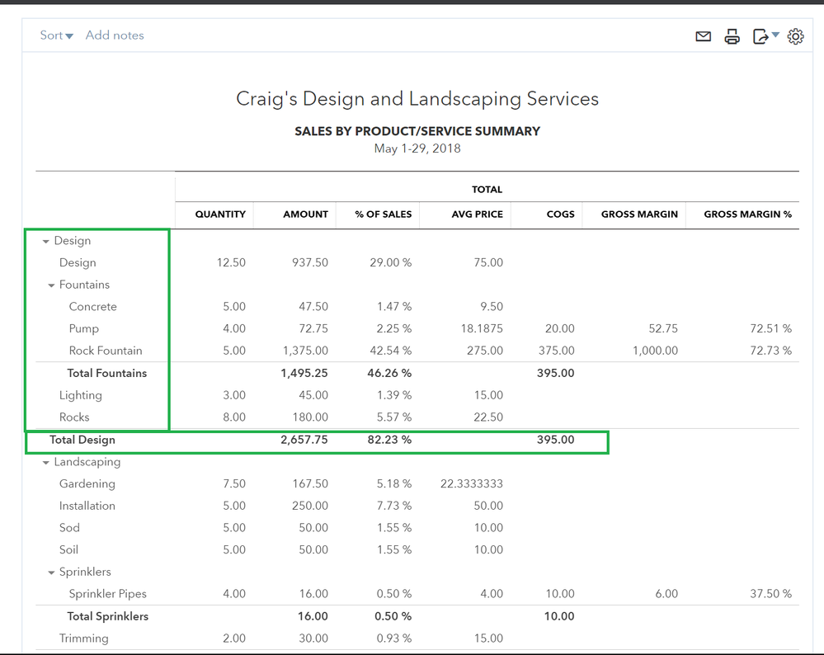Select the GROSS MARGIN % column header
This screenshot has height=655, width=824.
point(747,214)
